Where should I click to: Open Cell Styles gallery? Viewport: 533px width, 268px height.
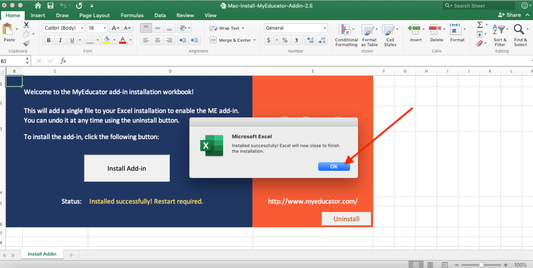[x=390, y=35]
